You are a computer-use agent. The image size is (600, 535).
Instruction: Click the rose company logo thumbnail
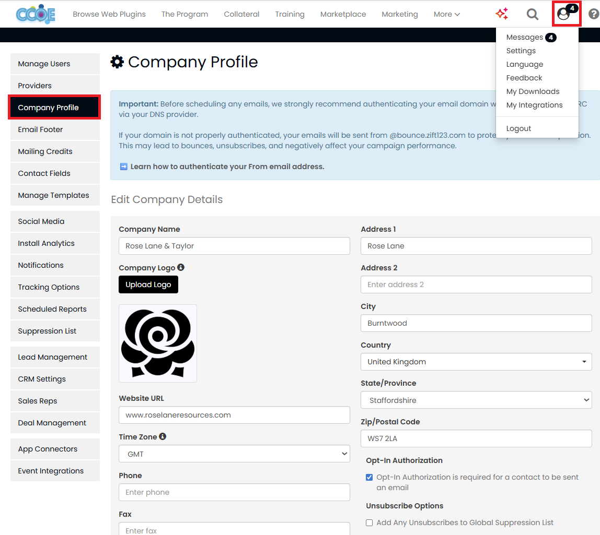click(158, 343)
